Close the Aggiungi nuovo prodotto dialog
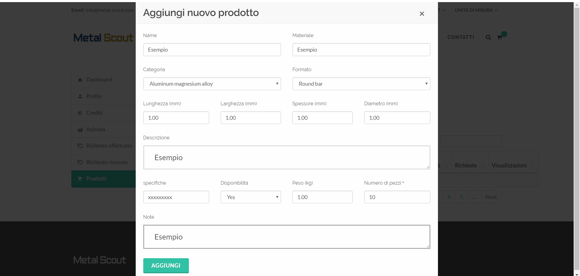Viewport: 580px width, 276px height. tap(422, 14)
